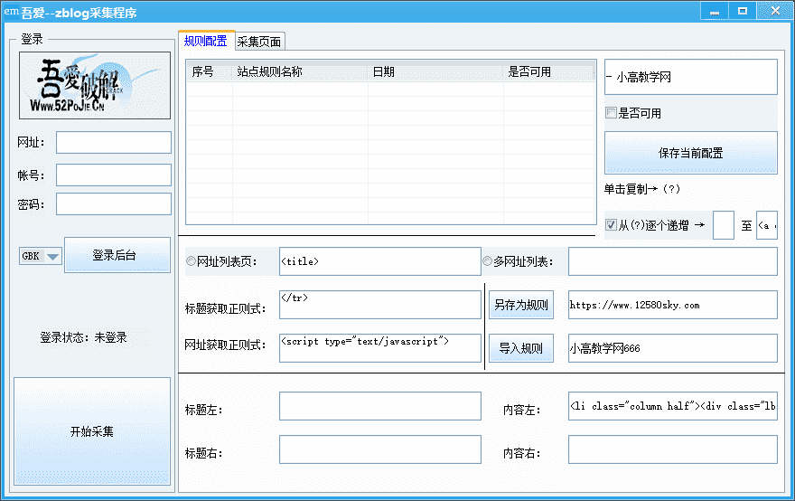The width and height of the screenshot is (795, 501).
Task: Uncheck the 从(?)逐个递增 checkbox
Action: click(612, 225)
